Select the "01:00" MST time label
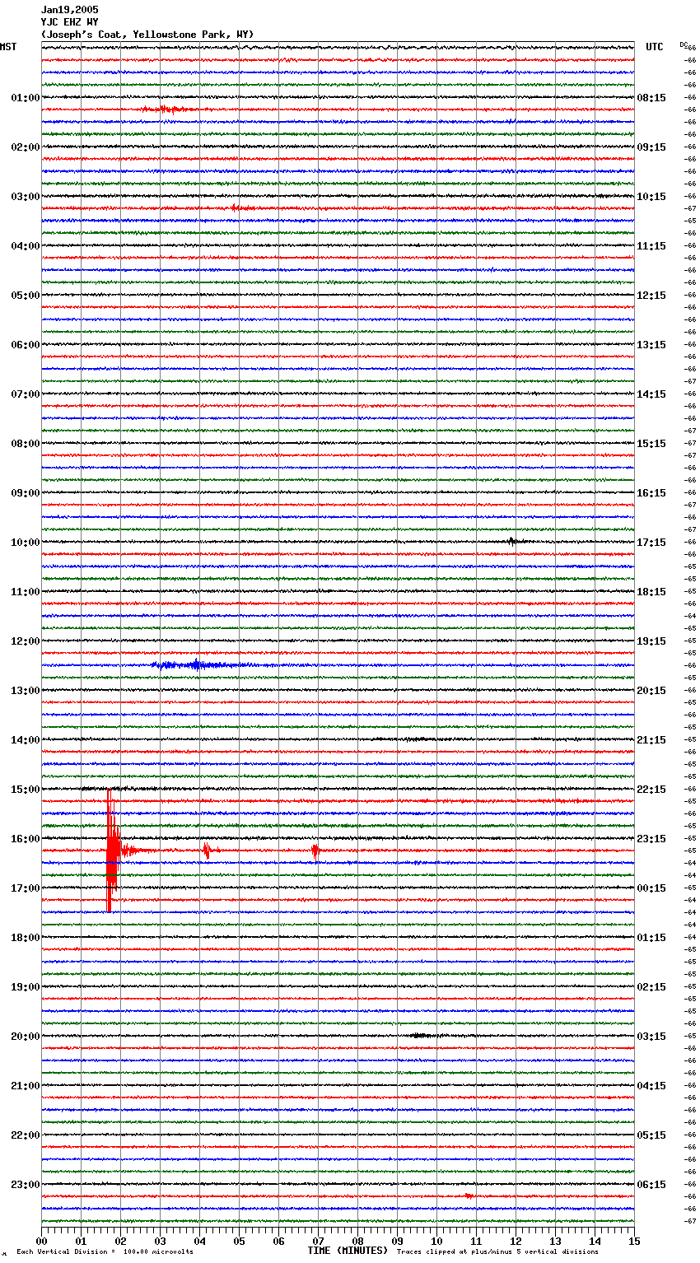 coord(25,98)
